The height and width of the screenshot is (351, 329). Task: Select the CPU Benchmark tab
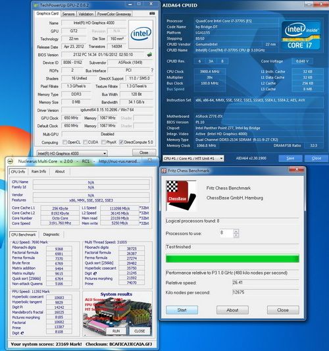24,234
